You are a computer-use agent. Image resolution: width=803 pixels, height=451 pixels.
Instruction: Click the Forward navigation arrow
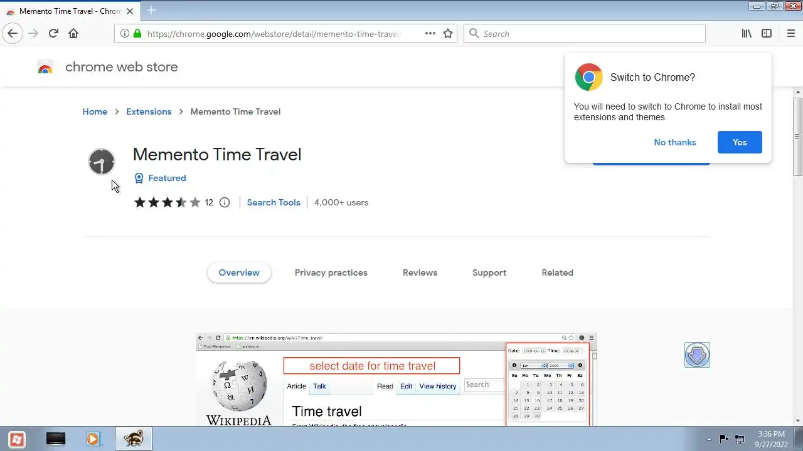(x=33, y=34)
